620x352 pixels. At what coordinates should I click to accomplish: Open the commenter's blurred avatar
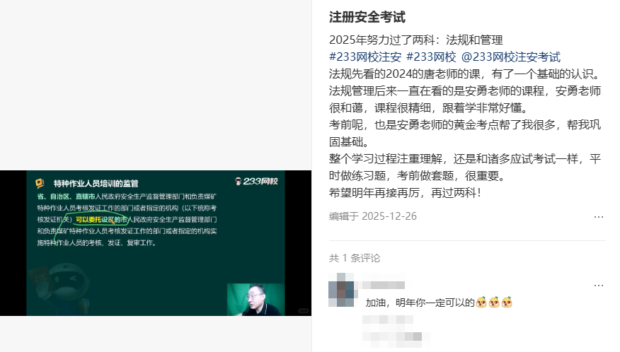[343, 290]
